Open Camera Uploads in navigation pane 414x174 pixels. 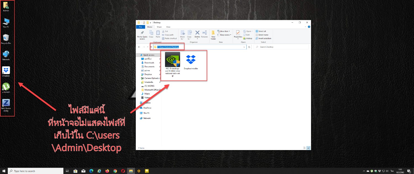[x=152, y=78]
